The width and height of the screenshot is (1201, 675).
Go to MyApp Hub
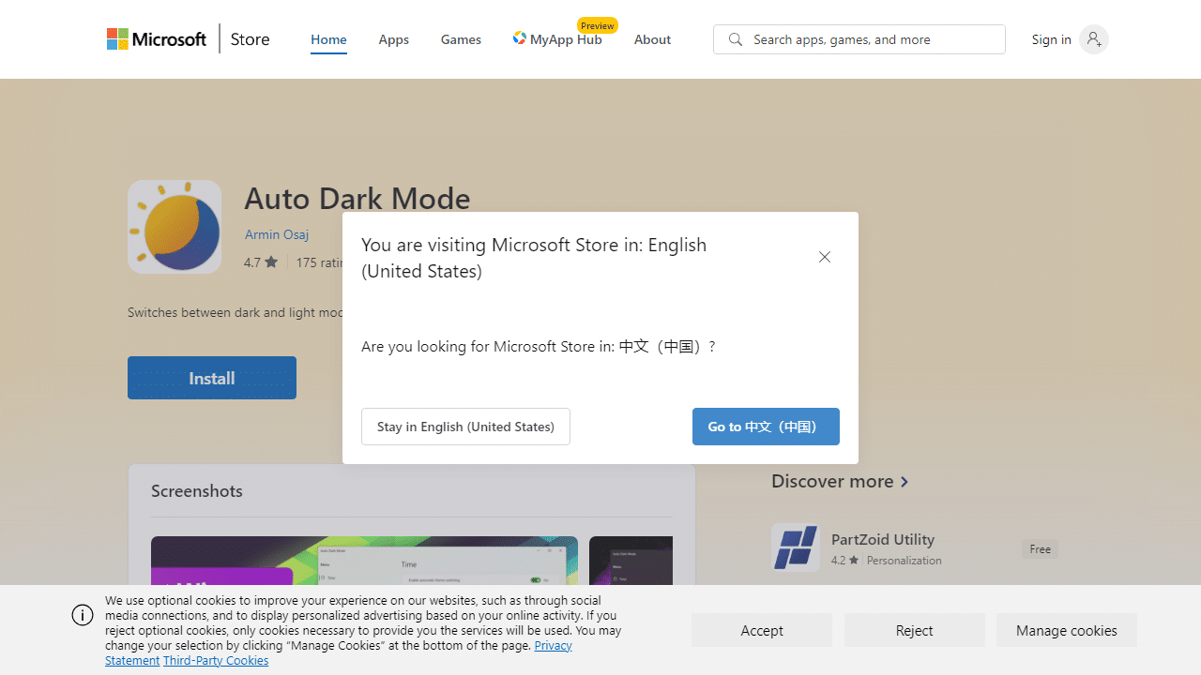click(557, 39)
